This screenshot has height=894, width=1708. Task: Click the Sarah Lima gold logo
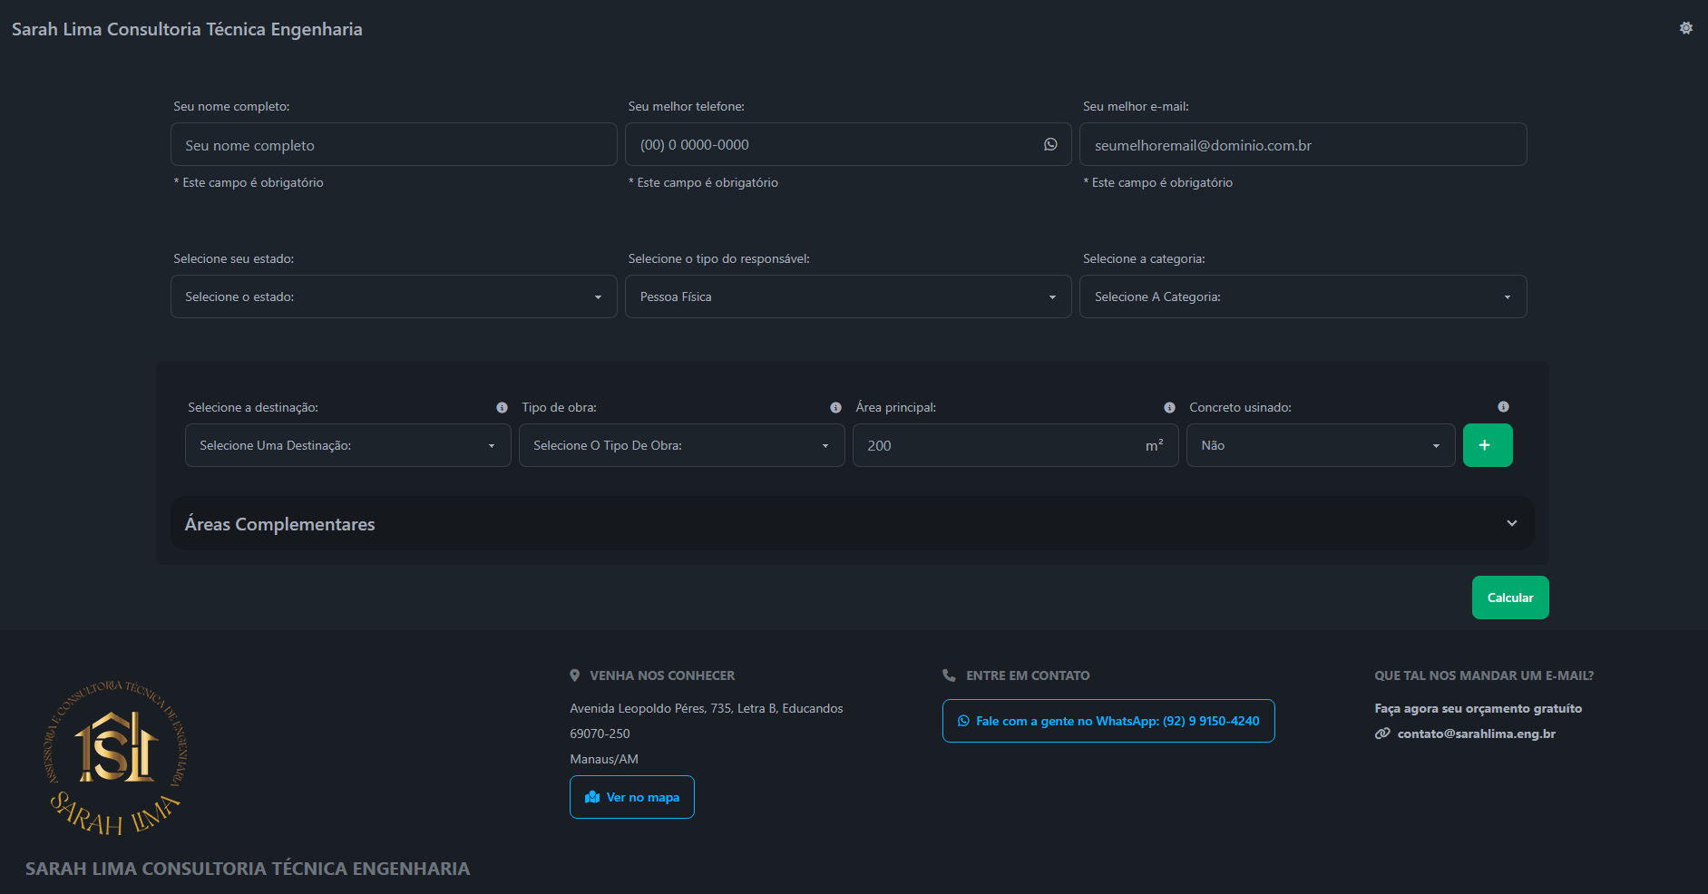click(115, 757)
